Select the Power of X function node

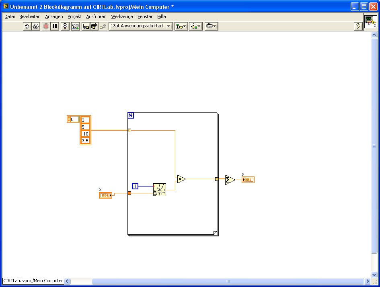point(159,189)
